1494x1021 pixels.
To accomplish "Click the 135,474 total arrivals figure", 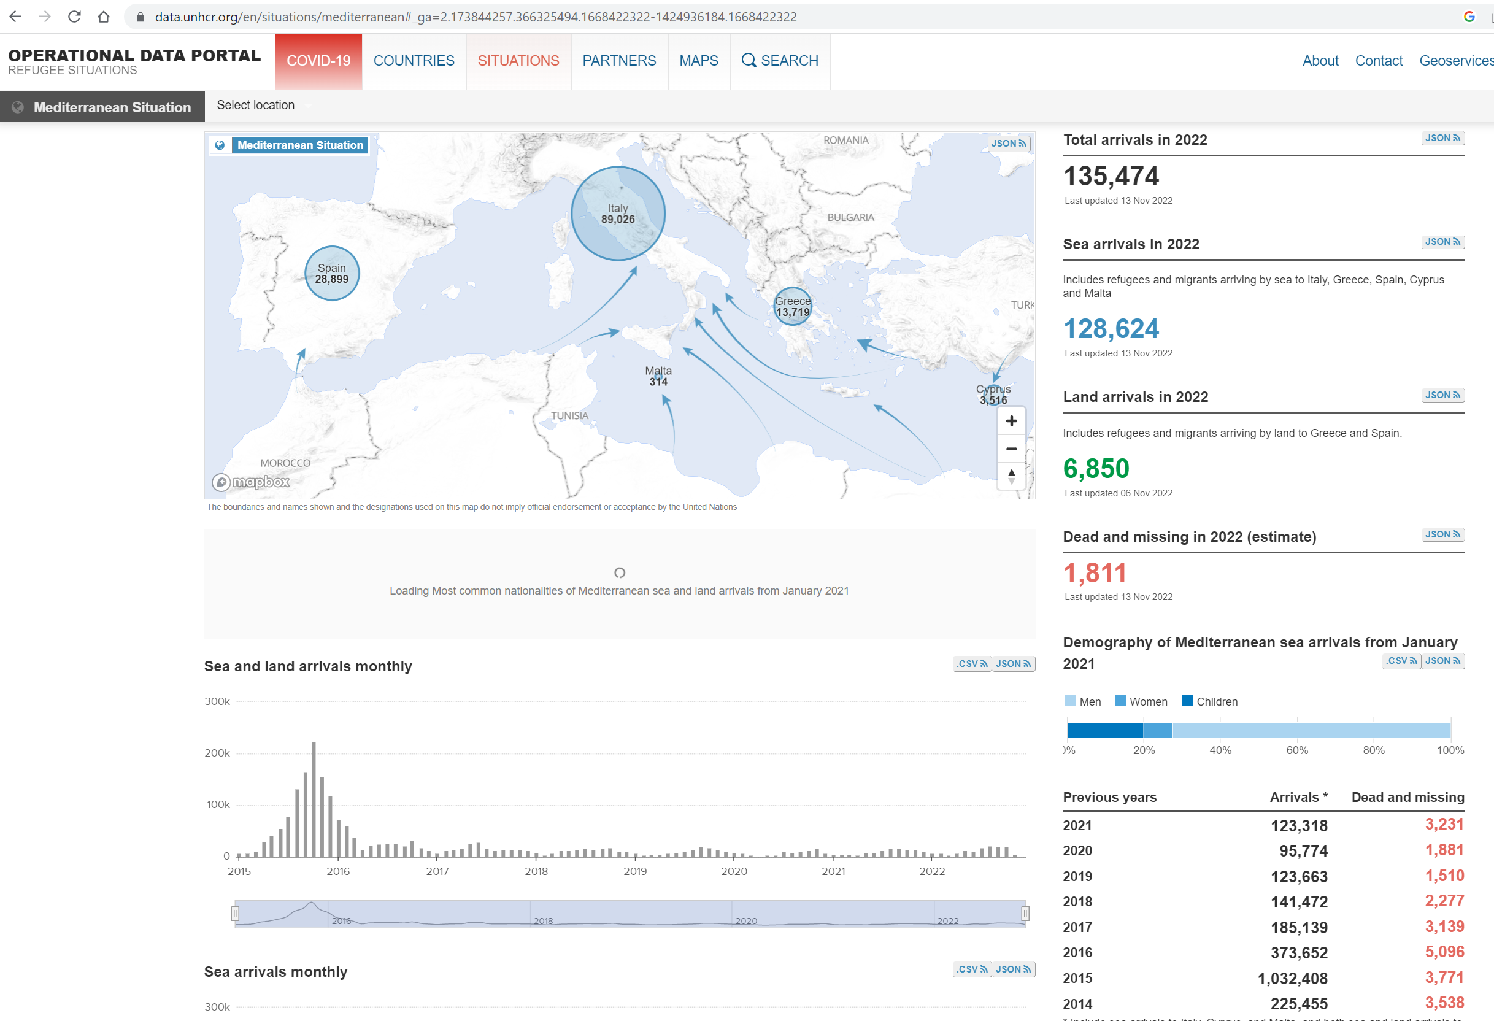I will pos(1111,176).
